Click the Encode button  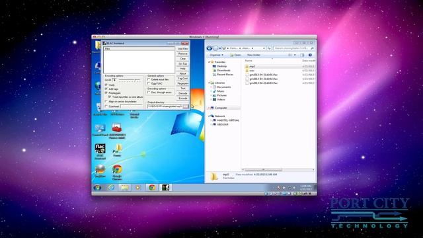[x=182, y=99]
